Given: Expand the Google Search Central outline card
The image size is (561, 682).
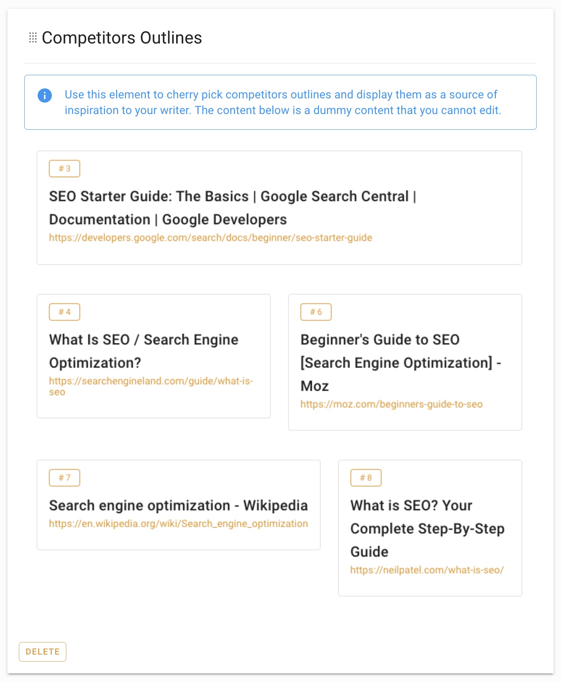Looking at the screenshot, I should click(x=233, y=208).
